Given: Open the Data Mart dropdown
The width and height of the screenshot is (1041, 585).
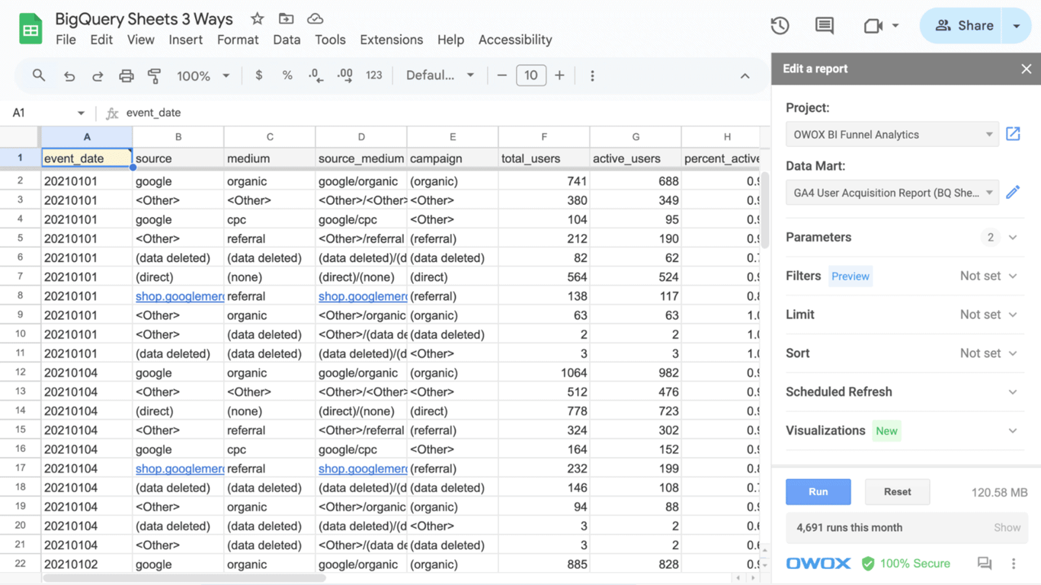Looking at the screenshot, I should (x=892, y=193).
